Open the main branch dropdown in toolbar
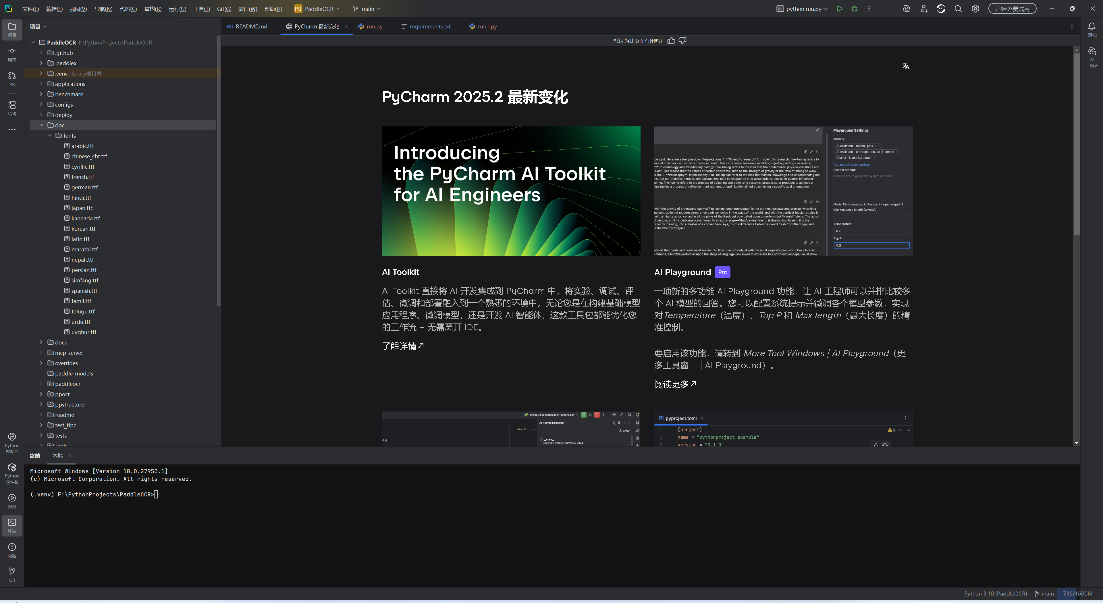 [x=367, y=9]
